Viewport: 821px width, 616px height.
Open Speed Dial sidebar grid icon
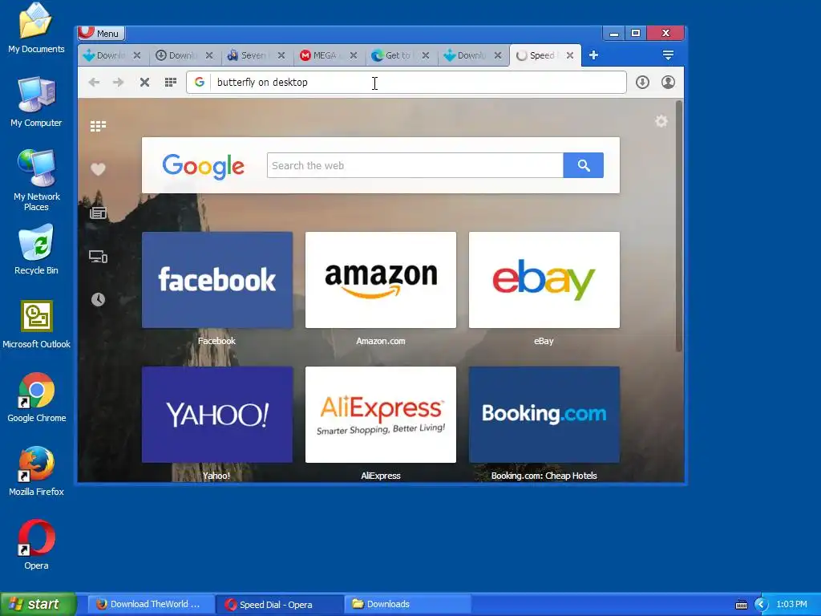click(98, 126)
